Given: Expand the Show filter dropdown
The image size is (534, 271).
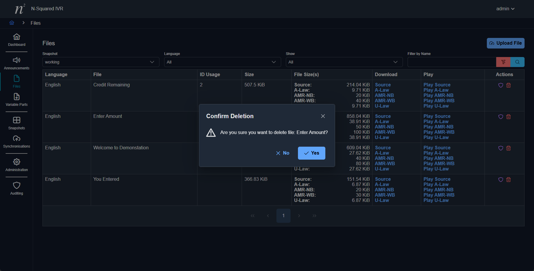Looking at the screenshot, I should coord(344,62).
